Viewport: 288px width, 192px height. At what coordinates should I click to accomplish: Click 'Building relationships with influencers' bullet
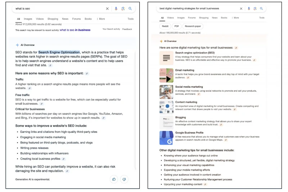(44, 153)
